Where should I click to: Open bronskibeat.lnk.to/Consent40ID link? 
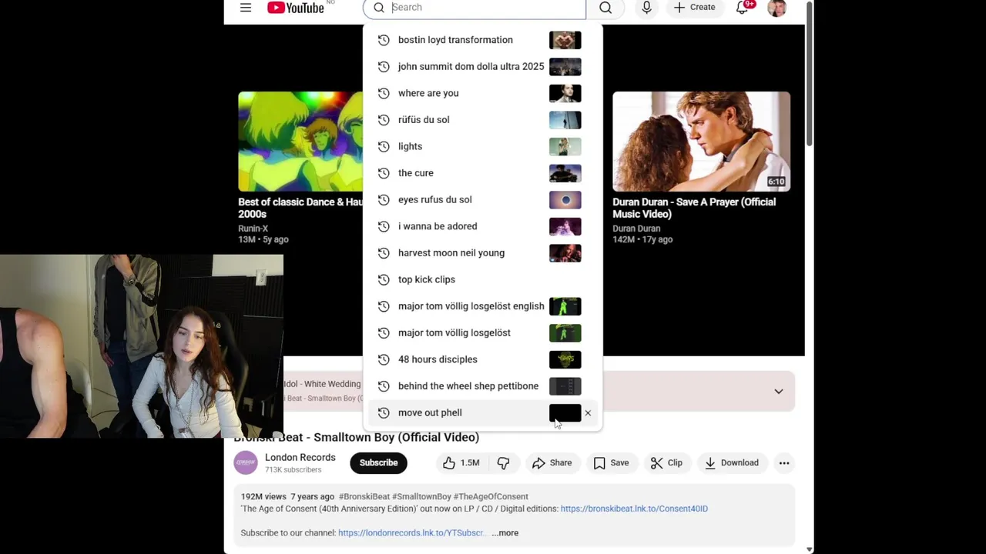pos(634,509)
